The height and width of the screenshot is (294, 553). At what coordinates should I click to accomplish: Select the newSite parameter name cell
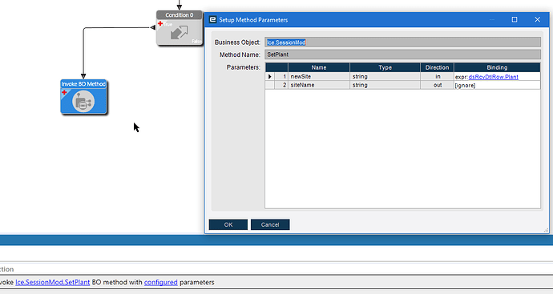319,76
